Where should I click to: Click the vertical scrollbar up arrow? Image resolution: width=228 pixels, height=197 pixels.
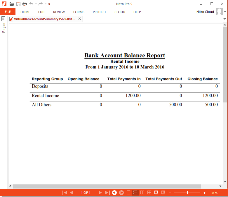[x=225, y=25]
